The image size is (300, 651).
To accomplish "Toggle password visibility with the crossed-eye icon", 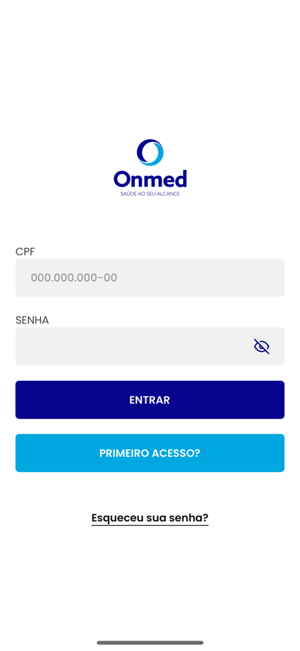I will 262,346.
